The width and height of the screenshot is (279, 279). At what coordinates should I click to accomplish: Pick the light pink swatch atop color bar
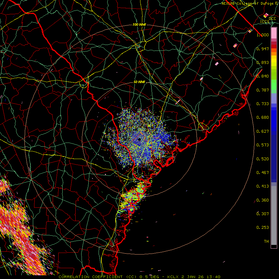pos(274,33)
